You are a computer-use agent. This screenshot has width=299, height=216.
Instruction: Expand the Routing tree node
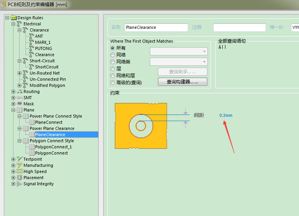pyautogui.click(x=13, y=91)
